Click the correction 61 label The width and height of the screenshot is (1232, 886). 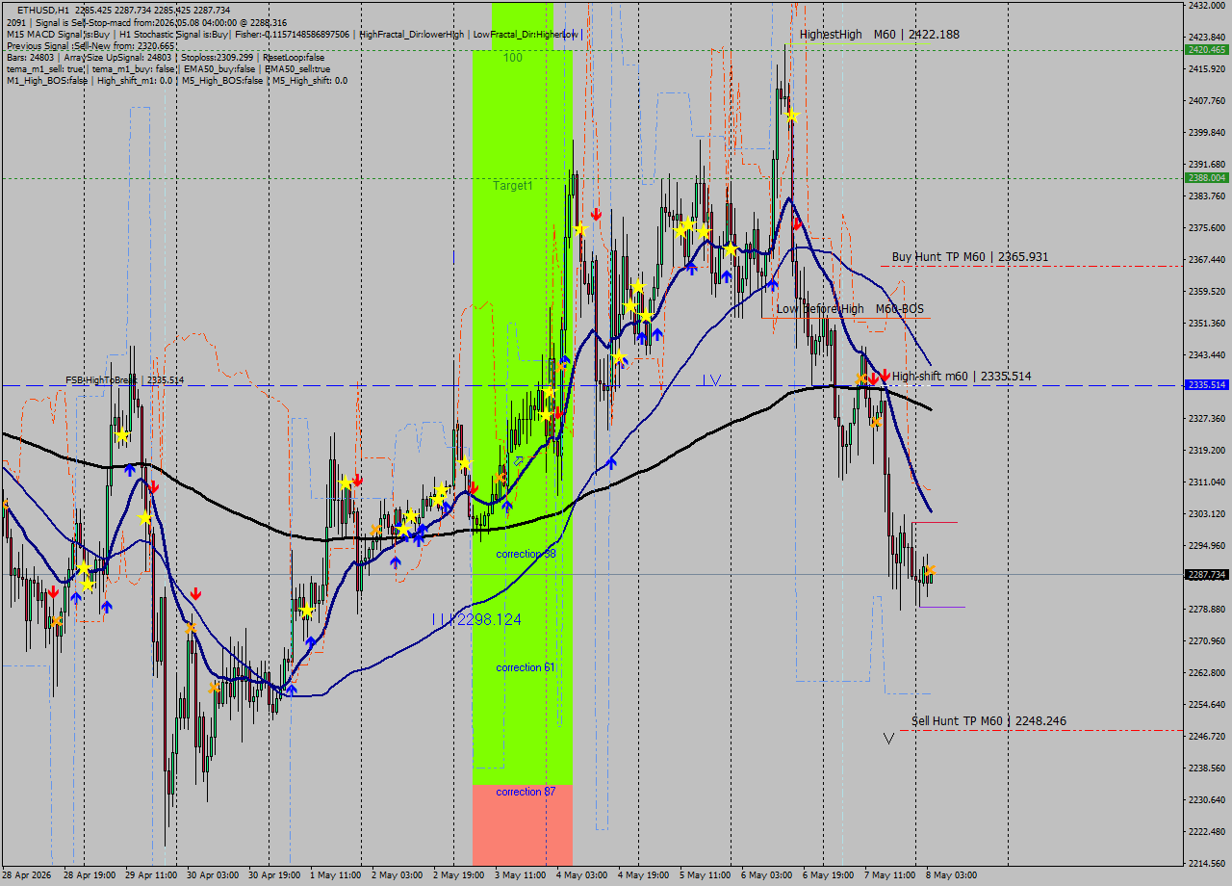(526, 667)
